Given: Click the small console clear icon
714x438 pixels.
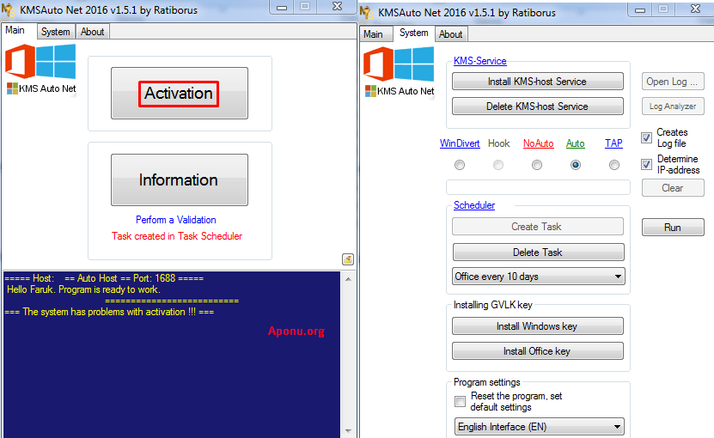Looking at the screenshot, I should tap(348, 259).
